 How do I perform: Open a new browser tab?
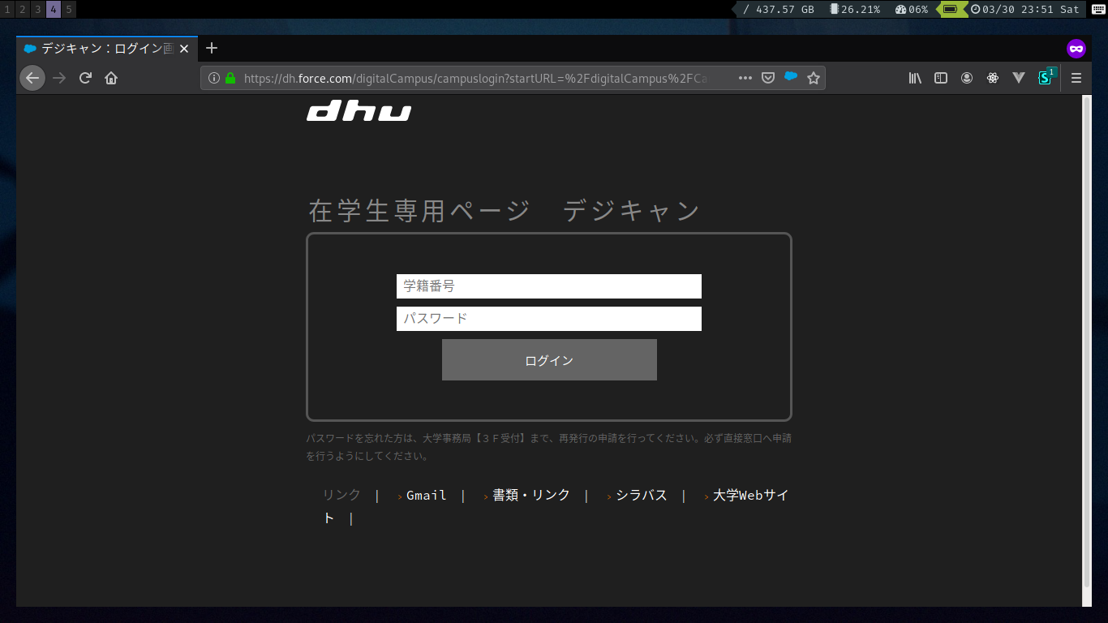pos(211,48)
